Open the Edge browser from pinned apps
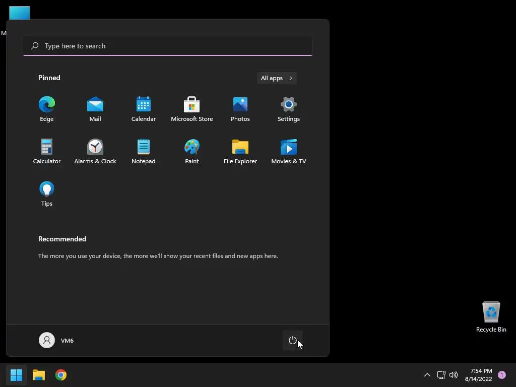This screenshot has height=387, width=516. pos(47,109)
